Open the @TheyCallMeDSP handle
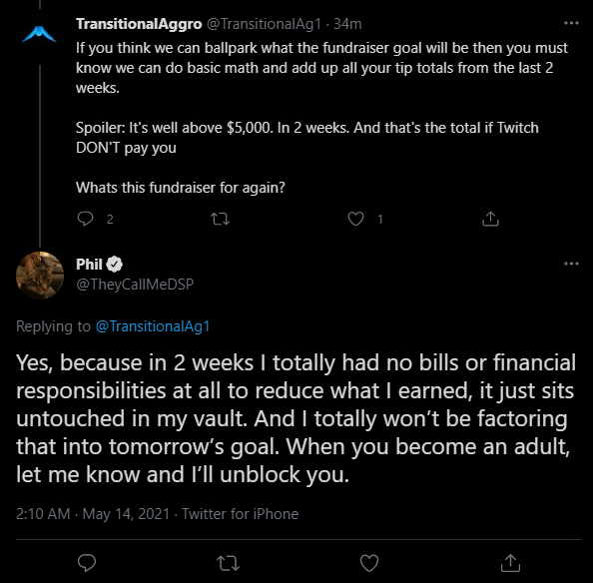The image size is (593, 583). (x=135, y=284)
